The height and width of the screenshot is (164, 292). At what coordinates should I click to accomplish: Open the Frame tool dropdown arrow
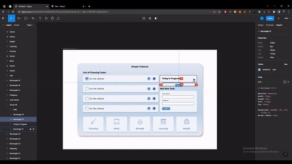[21, 18]
